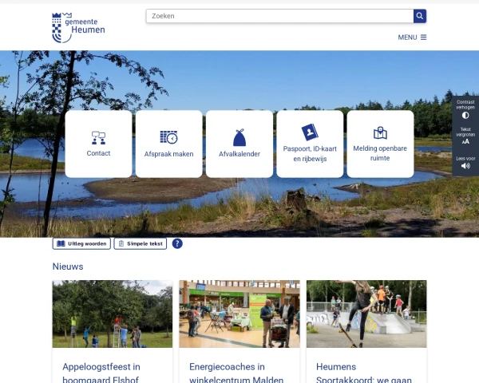Click the Afvalkalender garbage bag icon
Screen dimensions: 479x383
[239, 137]
